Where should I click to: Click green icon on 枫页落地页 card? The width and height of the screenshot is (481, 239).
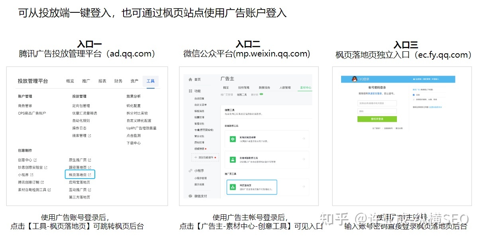[233, 187]
